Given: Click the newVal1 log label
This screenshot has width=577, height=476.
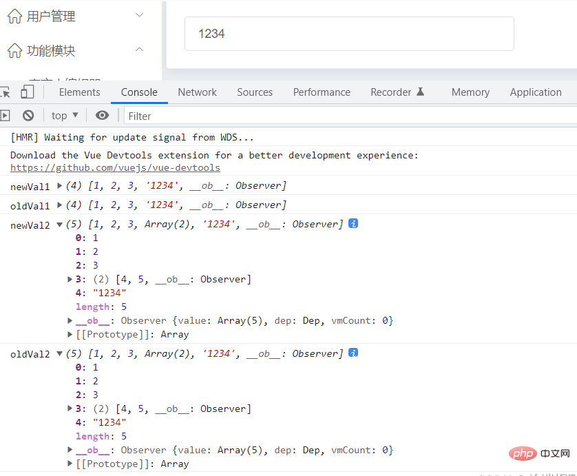Looking at the screenshot, I should (x=30, y=187).
